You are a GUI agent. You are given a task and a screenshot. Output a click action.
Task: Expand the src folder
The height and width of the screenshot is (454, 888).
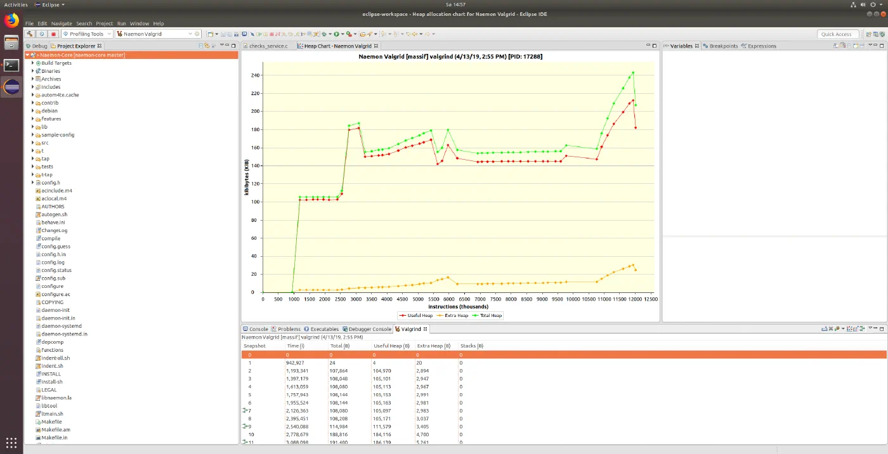pyautogui.click(x=32, y=143)
